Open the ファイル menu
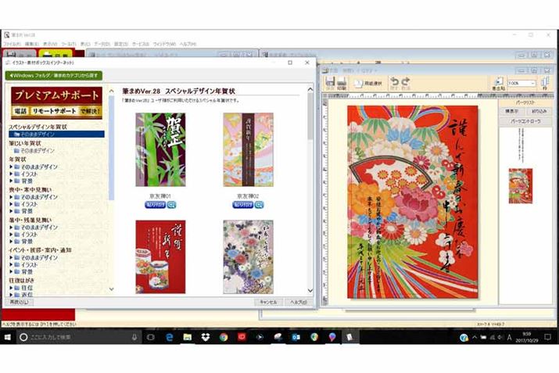Image resolution: width=559 pixels, height=373 pixels. [12, 44]
